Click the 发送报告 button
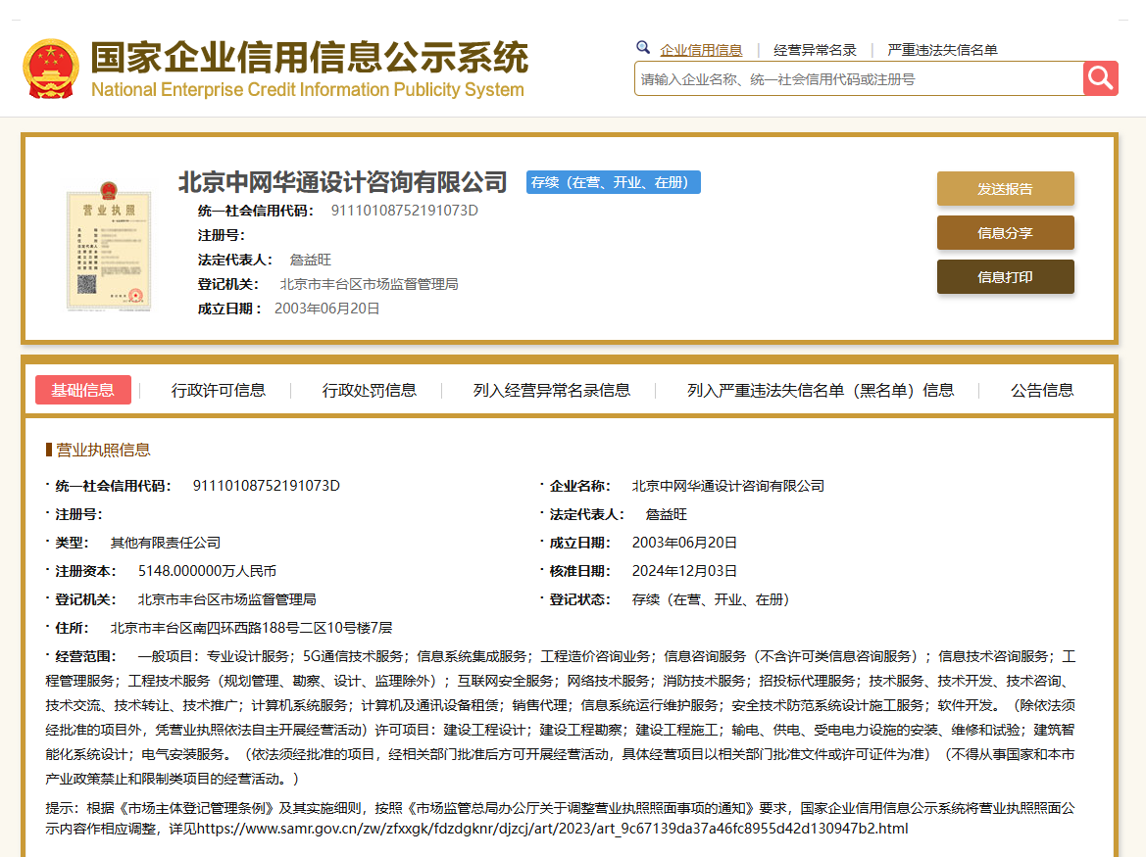Viewport: 1146px width, 857px height. (1006, 189)
